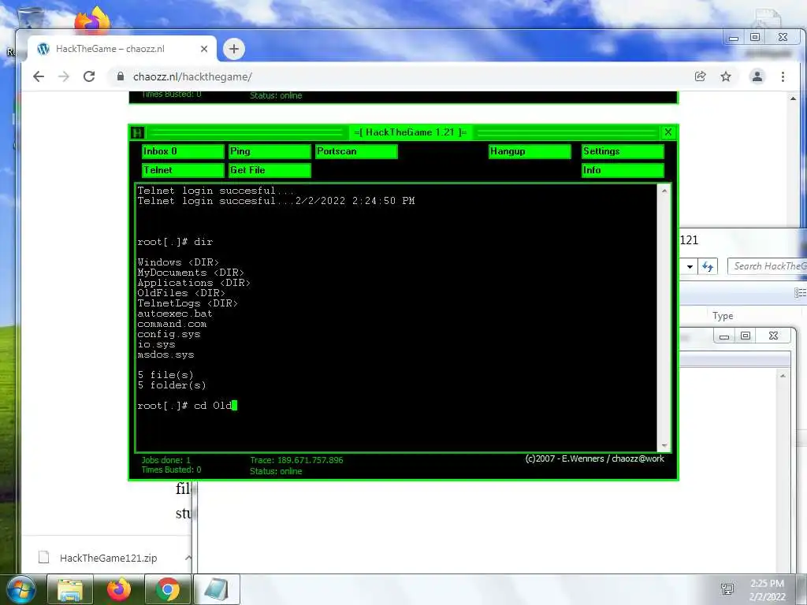Viewport: 807px width, 605px height.
Task: Refresh the Explorer window address bar
Action: (708, 266)
